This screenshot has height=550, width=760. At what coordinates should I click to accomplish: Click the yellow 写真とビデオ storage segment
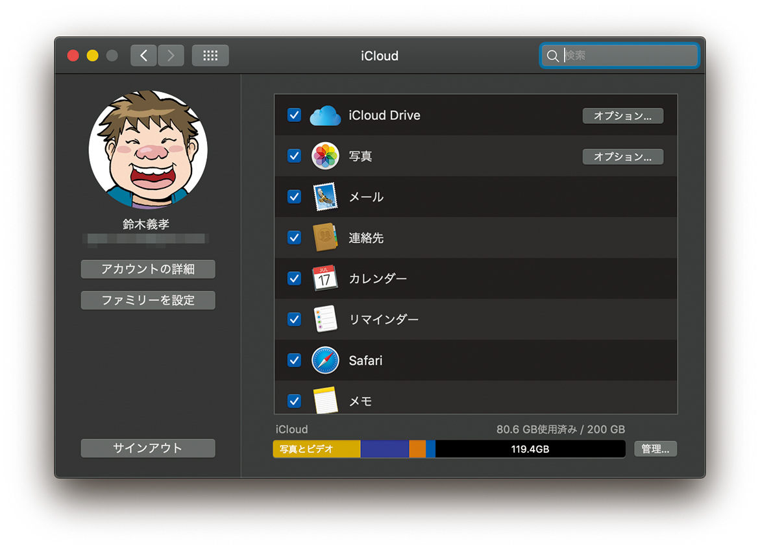point(317,449)
